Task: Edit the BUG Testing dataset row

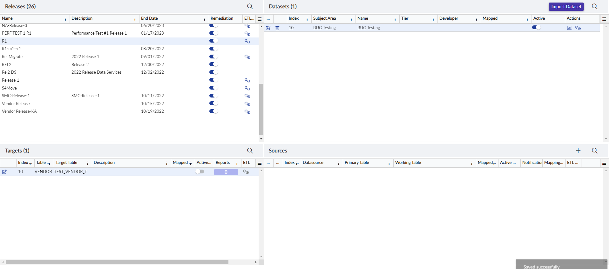Action: pos(268,28)
